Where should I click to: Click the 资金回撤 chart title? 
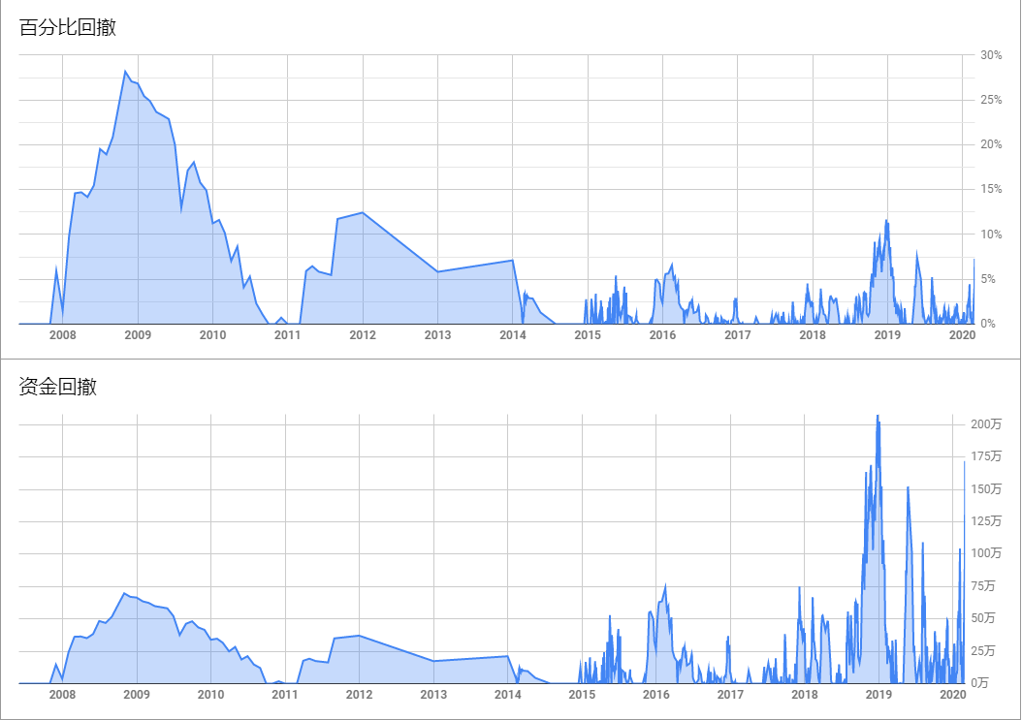58,387
